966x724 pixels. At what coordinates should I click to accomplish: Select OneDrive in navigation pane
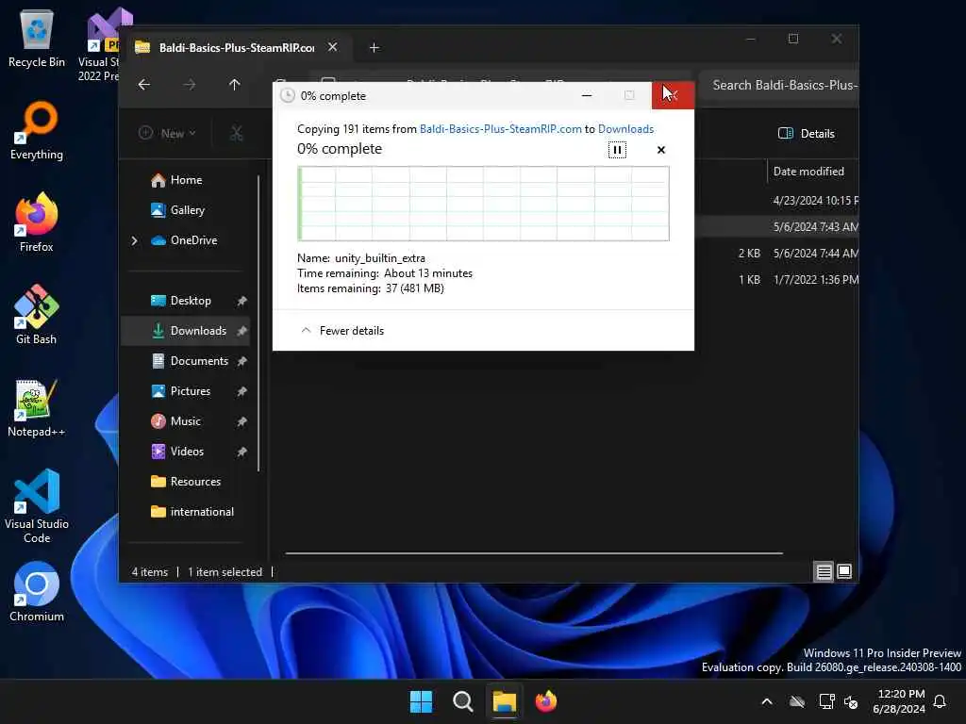193,240
